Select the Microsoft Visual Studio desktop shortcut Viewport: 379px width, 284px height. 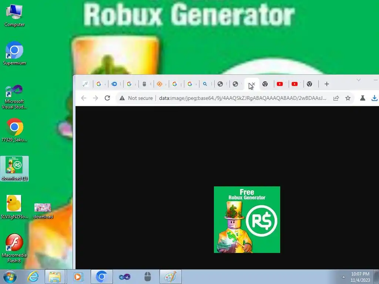click(14, 97)
